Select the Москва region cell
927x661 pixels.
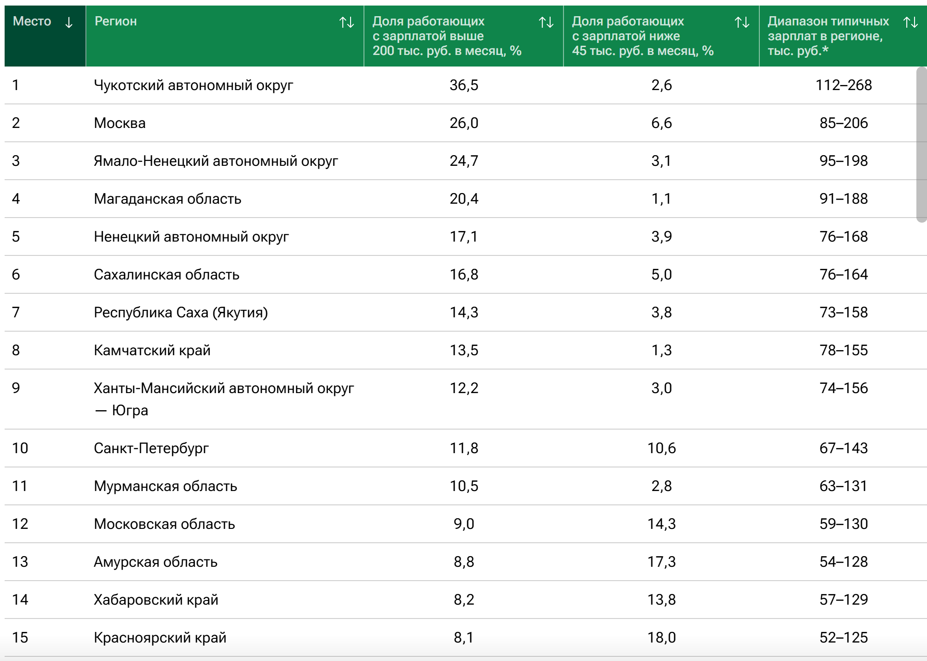pyautogui.click(x=120, y=123)
